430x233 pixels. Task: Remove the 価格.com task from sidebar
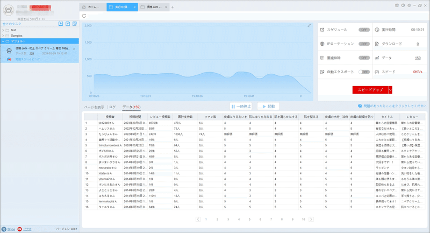click(x=74, y=49)
